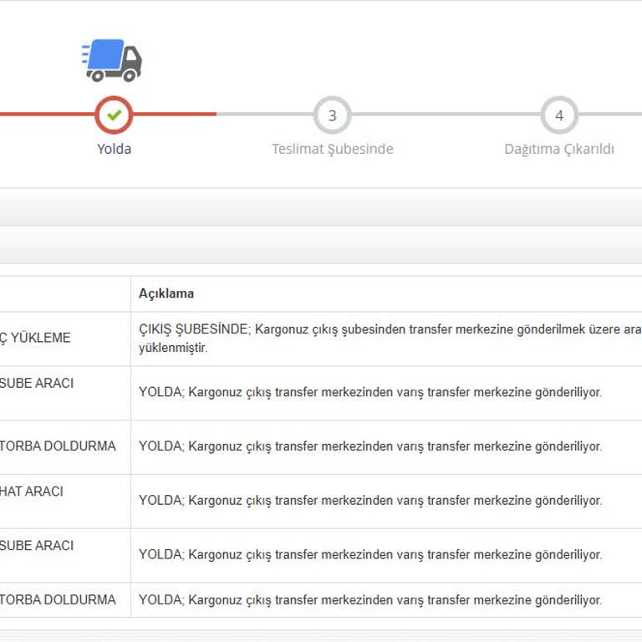Screen dimensions: 642x642
Task: Click the second SUBE ARACI cell
Action: click(x=65, y=555)
